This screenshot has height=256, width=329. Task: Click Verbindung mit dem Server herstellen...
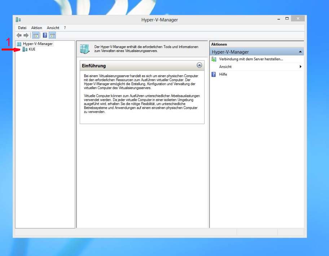point(251,59)
